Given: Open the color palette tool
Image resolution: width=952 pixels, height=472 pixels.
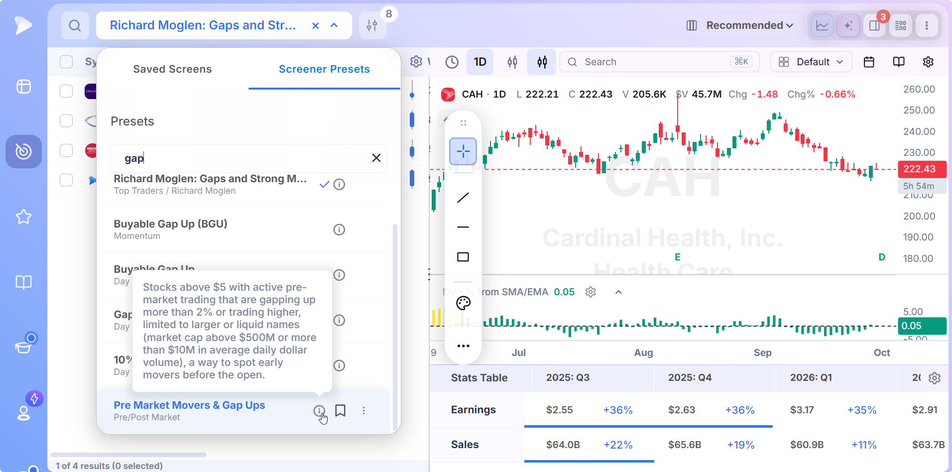Looking at the screenshot, I should coord(463,303).
